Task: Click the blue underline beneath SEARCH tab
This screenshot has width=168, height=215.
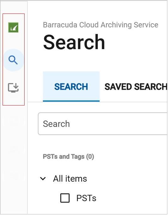Action: (71, 101)
